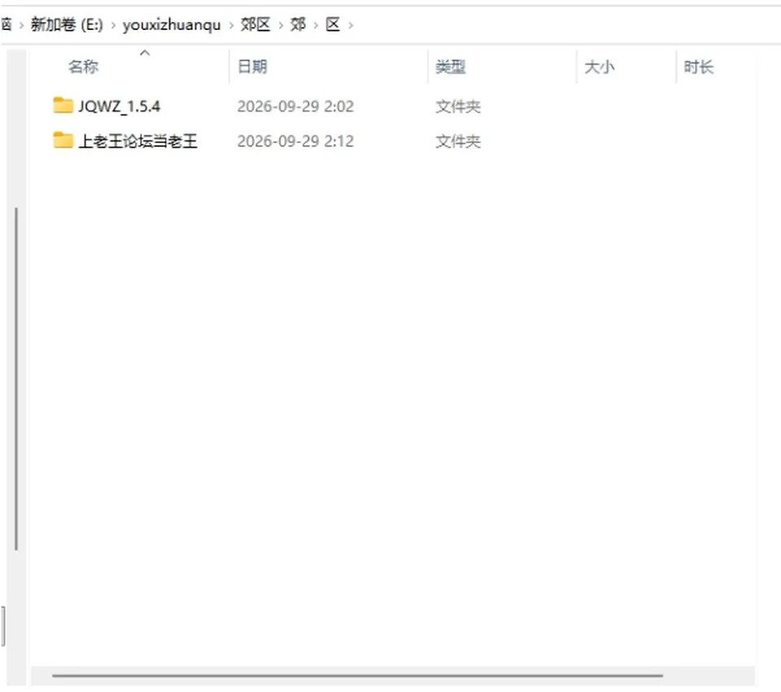Jump to the 郊区 breadcrumb folder
The image size is (781, 692).
coord(255,24)
